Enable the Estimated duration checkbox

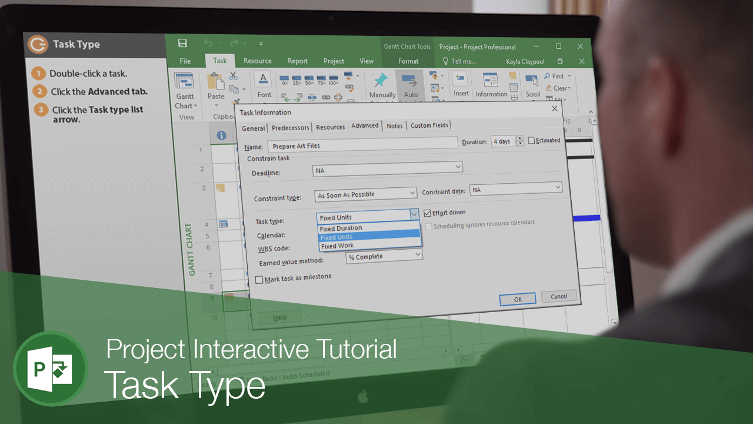531,141
